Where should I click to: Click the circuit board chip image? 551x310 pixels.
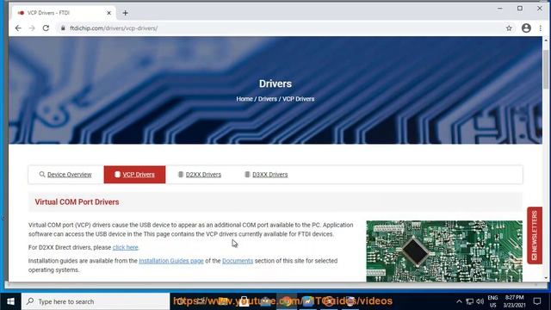pyautogui.click(x=444, y=251)
